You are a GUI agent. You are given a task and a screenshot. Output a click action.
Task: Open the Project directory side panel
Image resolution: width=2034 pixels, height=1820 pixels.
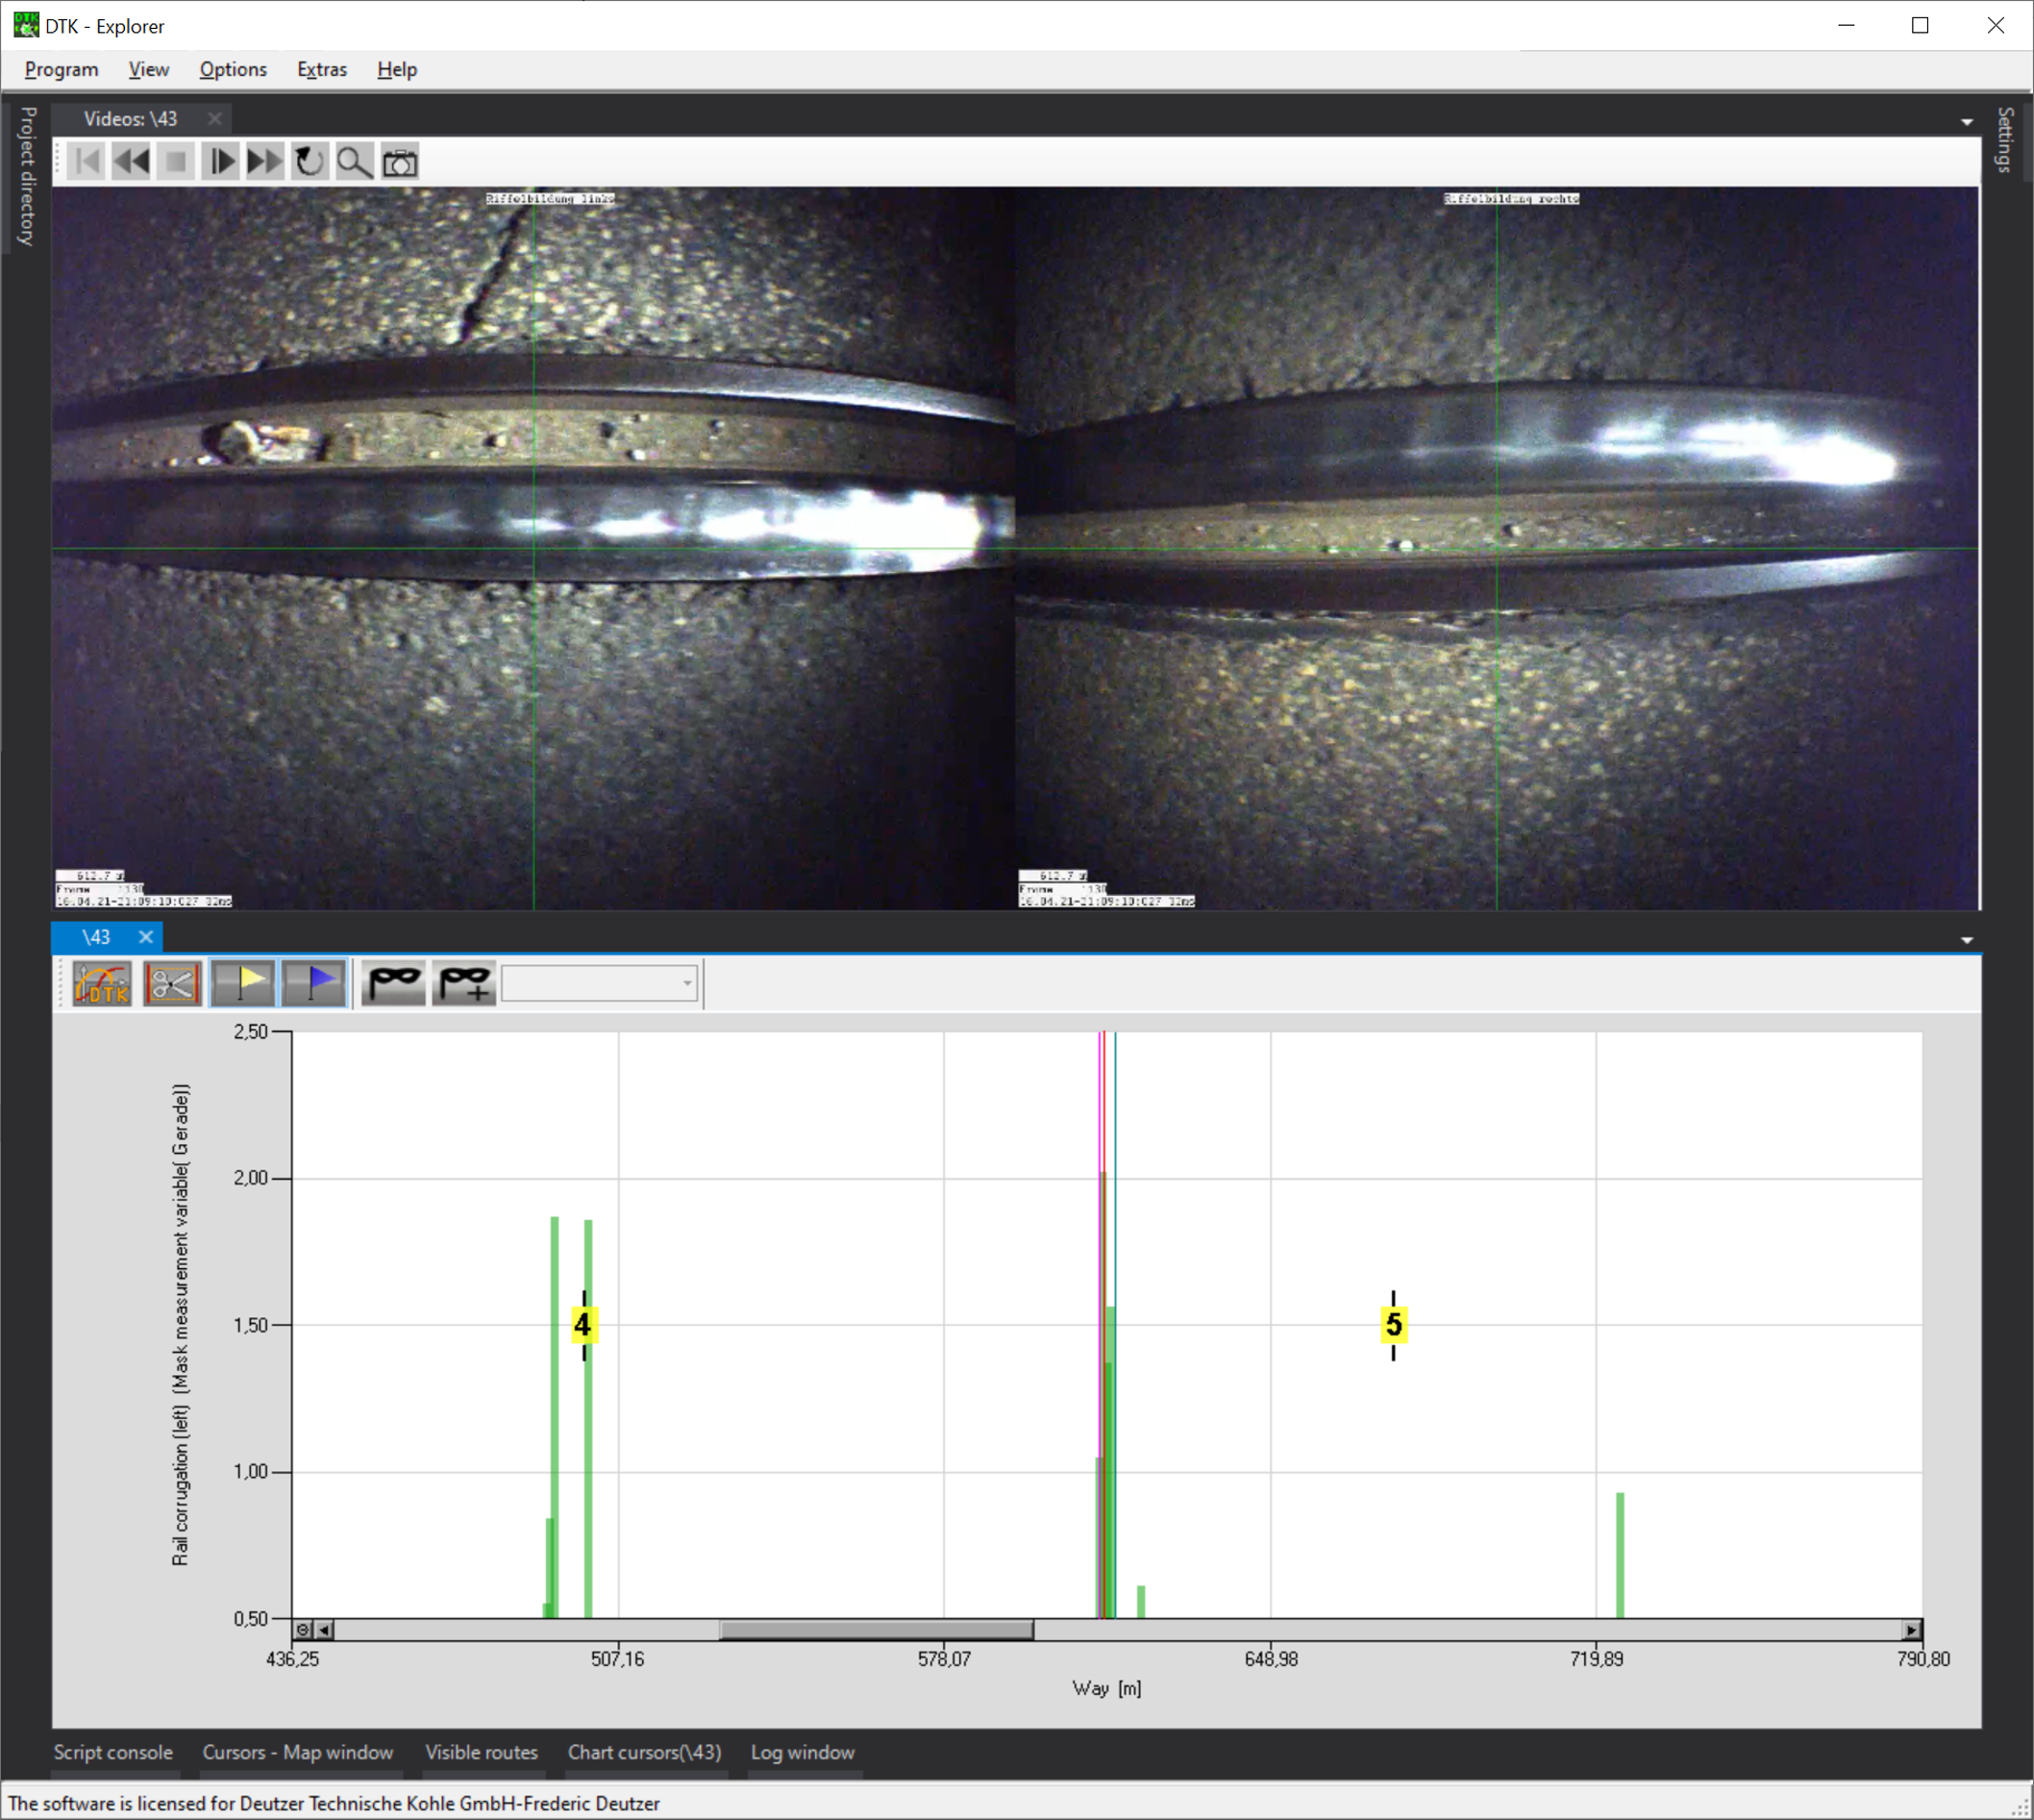click(27, 176)
